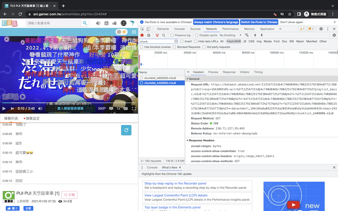338x211 pixels.
Task: Click the search magnifier on anime site
Action: pos(85,23)
